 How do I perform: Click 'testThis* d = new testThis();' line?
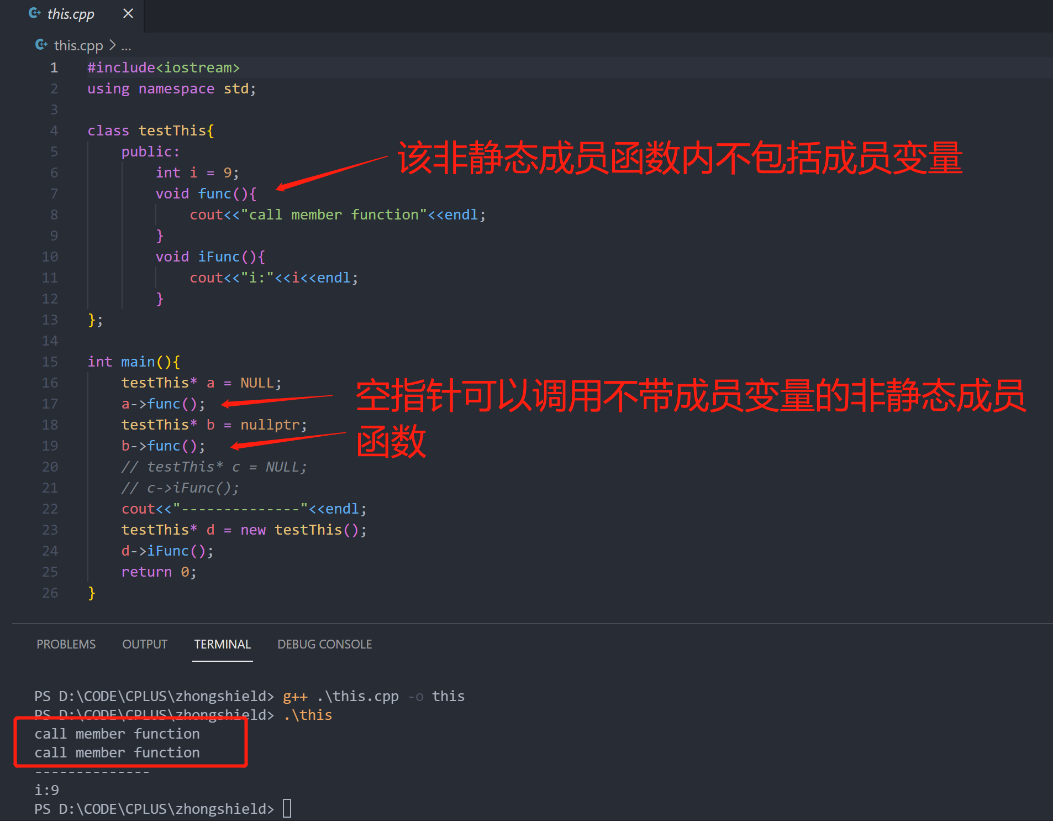point(244,530)
